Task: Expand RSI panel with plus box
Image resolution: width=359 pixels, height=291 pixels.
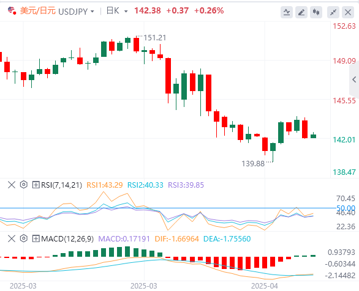Action: click(36, 185)
